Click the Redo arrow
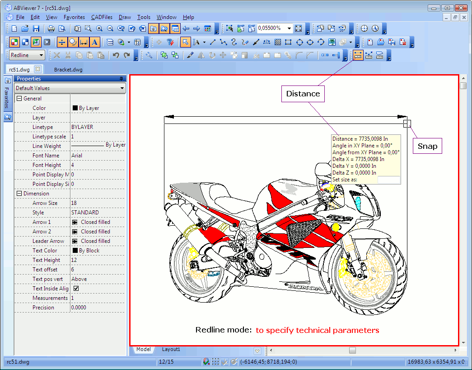The width and height of the screenshot is (472, 370). 127,55
